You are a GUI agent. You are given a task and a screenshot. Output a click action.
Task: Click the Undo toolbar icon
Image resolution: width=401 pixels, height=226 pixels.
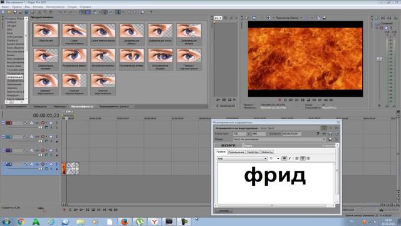[x=60, y=12]
